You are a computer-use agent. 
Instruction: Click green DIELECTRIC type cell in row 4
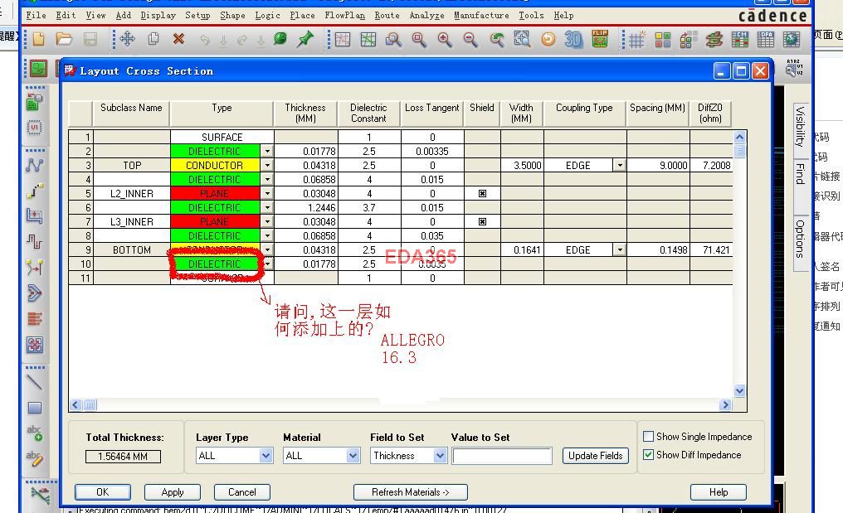click(215, 179)
